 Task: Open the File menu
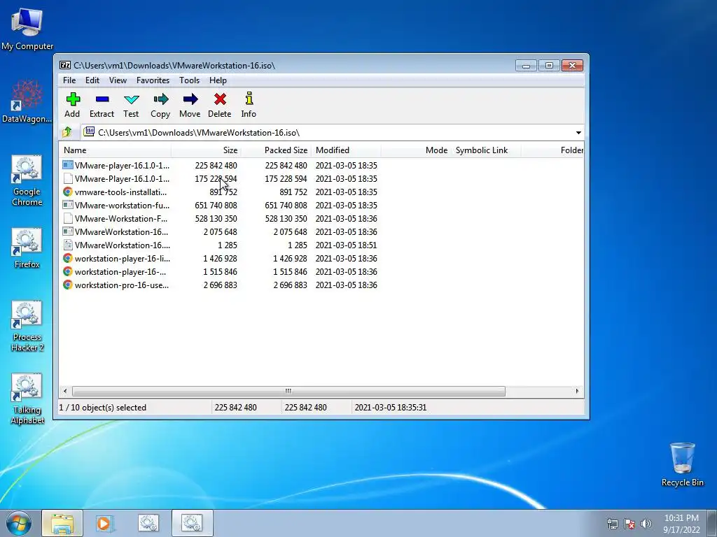(x=69, y=80)
